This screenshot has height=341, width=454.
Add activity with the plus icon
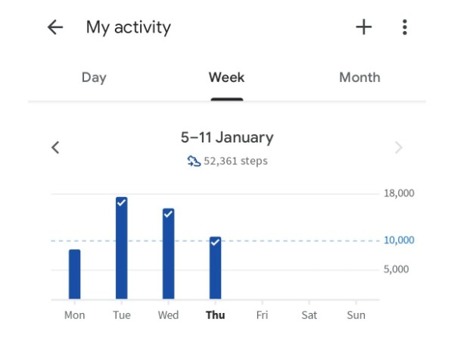click(364, 28)
